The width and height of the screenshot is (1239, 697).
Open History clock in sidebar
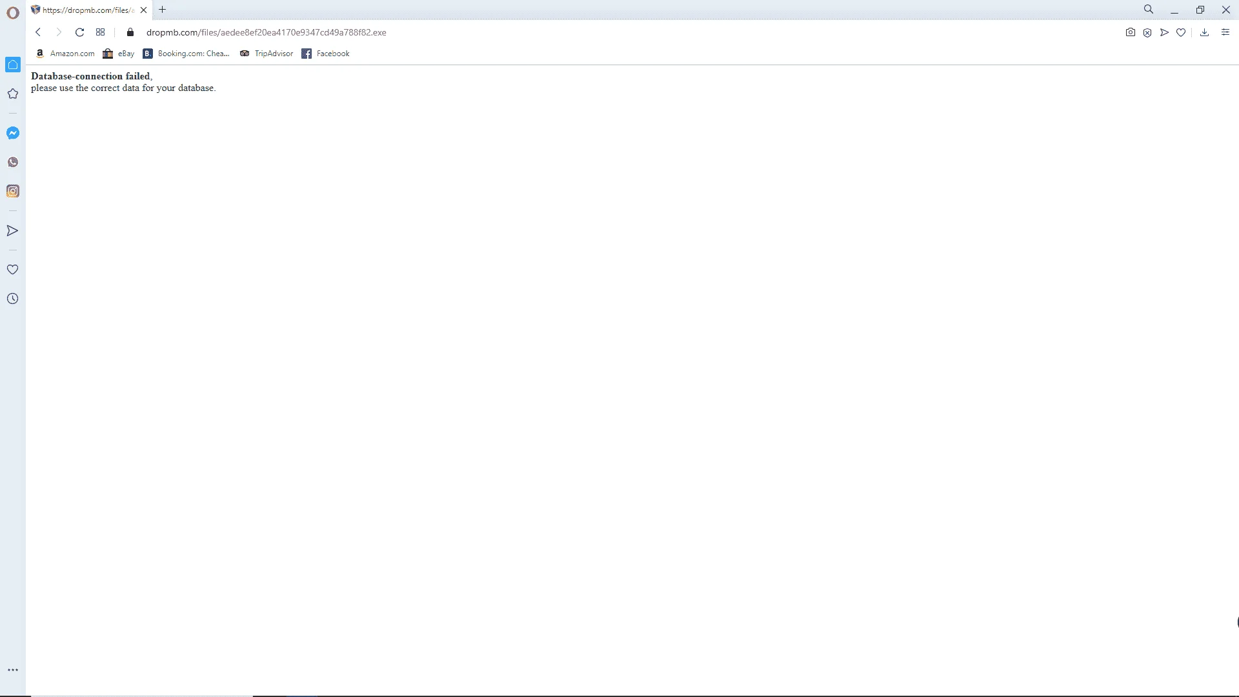tap(13, 299)
